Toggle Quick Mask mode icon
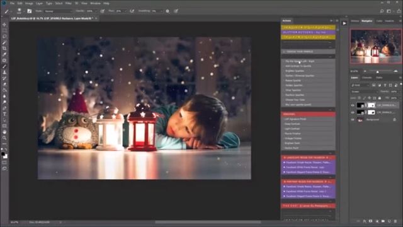 pyautogui.click(x=4, y=163)
